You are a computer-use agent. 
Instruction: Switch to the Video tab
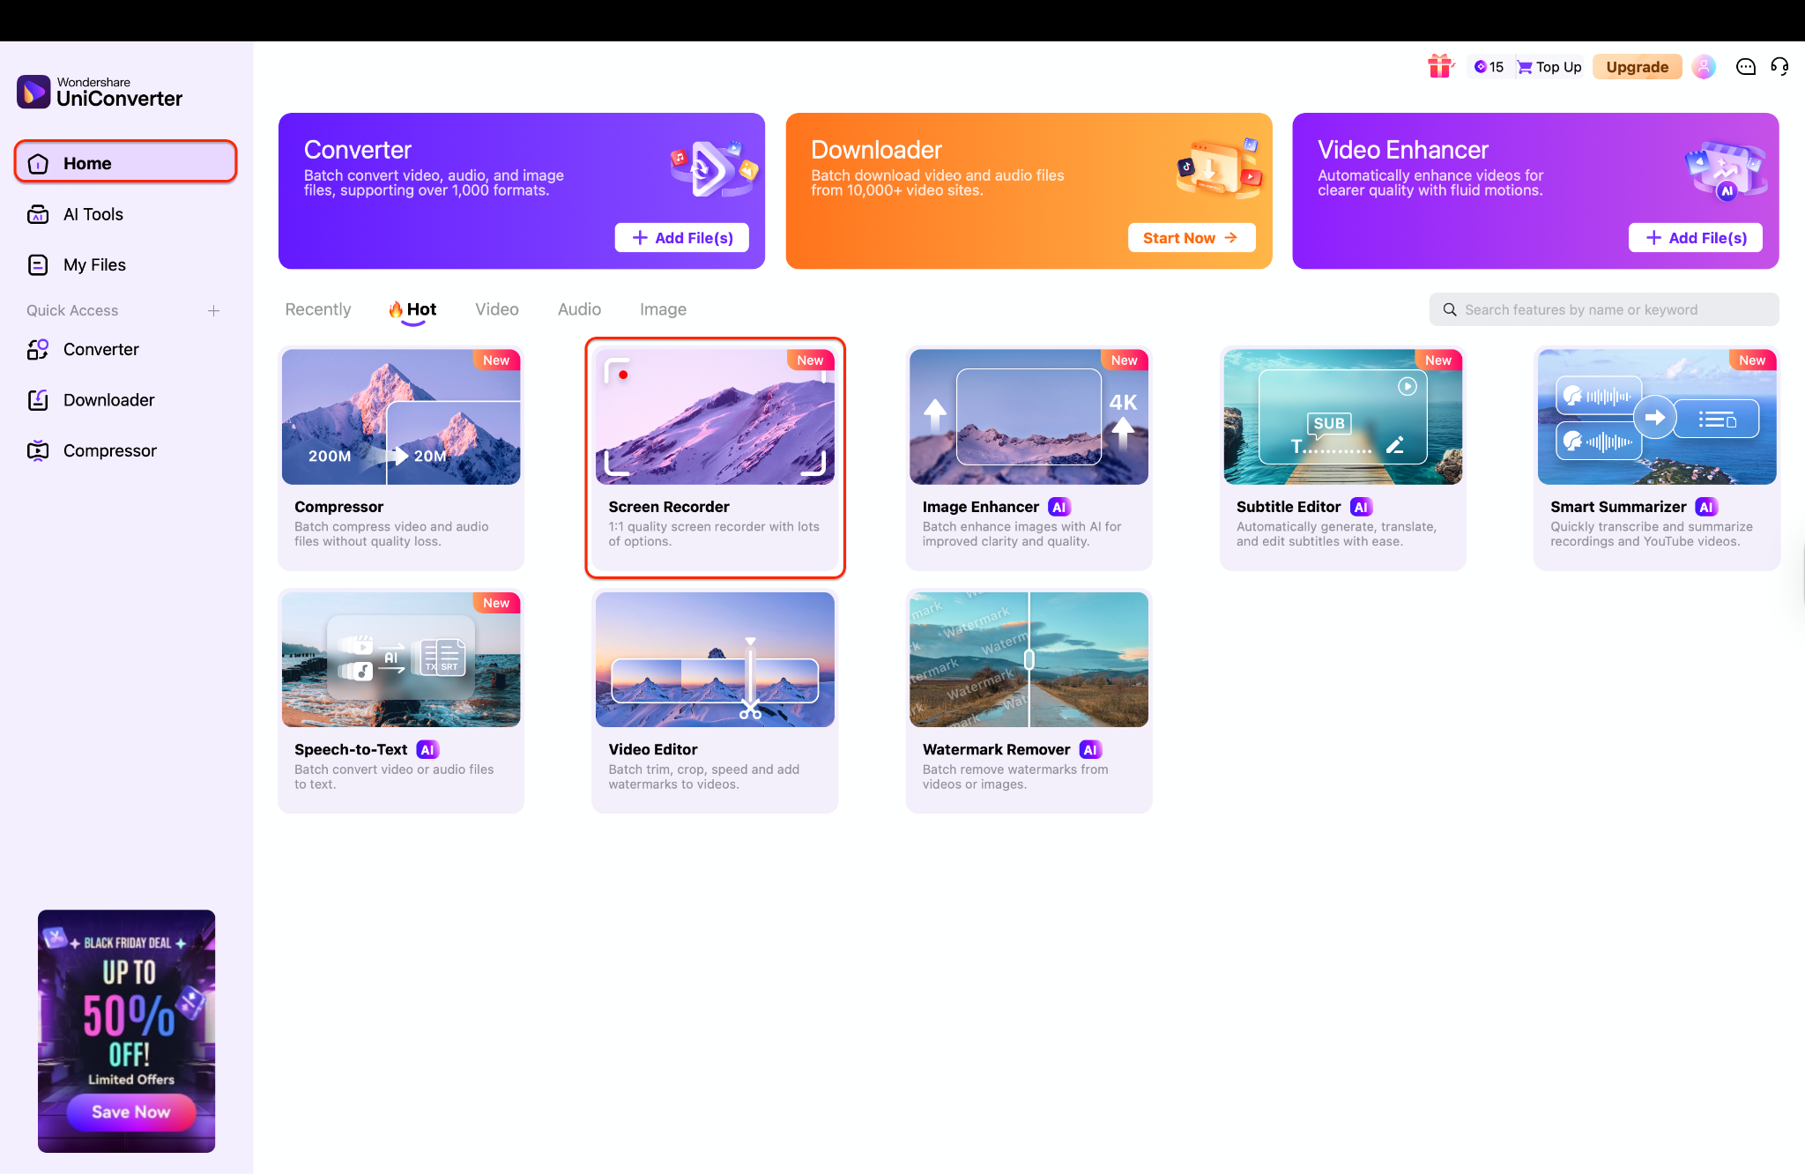coord(496,309)
